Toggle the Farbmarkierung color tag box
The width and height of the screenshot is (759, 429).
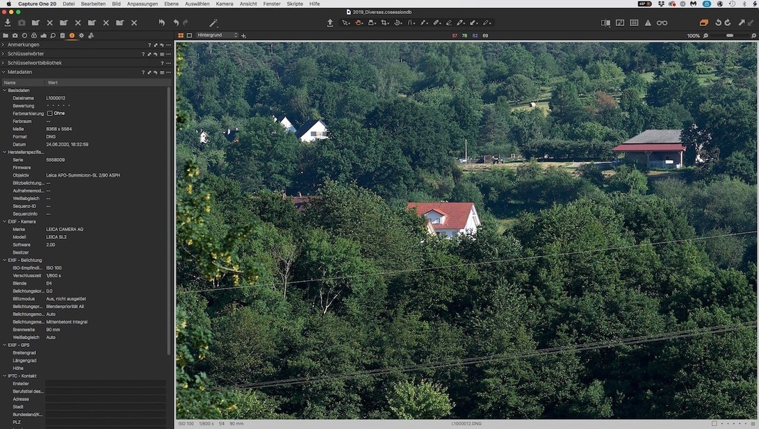[x=50, y=113]
